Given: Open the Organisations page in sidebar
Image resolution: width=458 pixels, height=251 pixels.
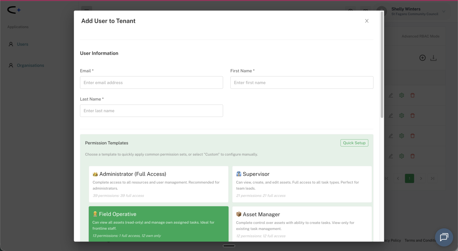Looking at the screenshot, I should tap(30, 65).
